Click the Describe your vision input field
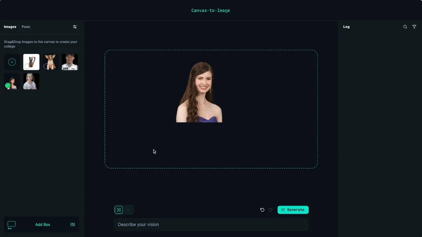The image size is (422, 237). click(210, 225)
